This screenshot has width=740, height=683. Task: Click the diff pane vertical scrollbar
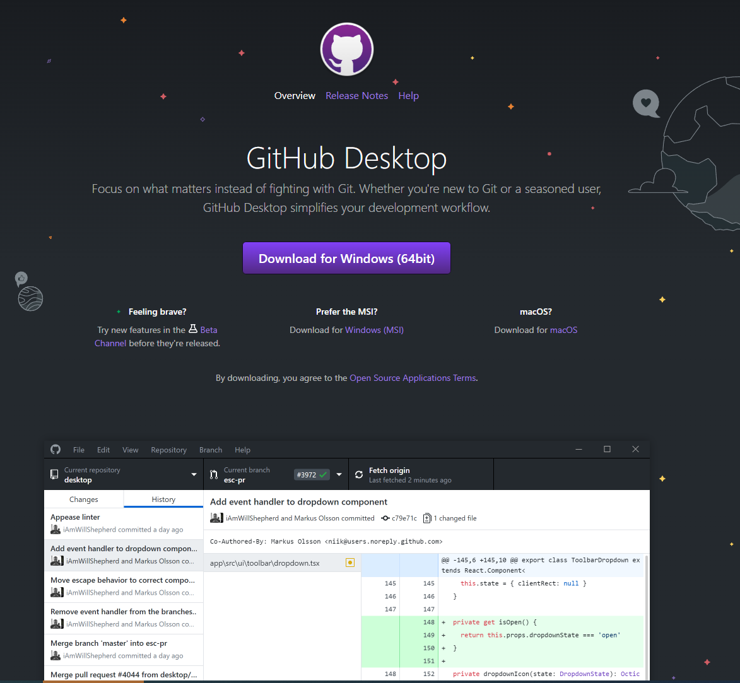[x=647, y=618]
